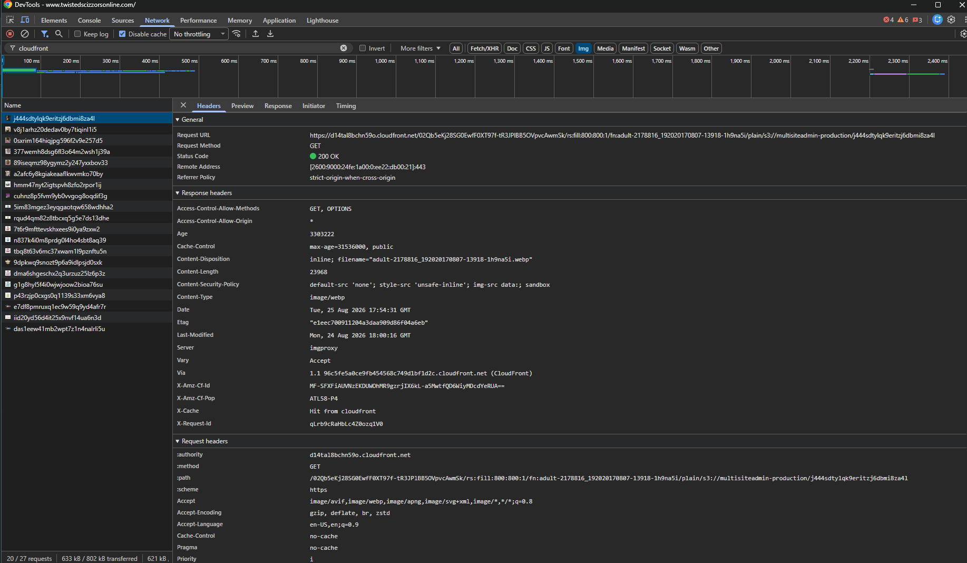Select request das1eew41mb2wpt7z1n4nalrli5u

point(86,329)
